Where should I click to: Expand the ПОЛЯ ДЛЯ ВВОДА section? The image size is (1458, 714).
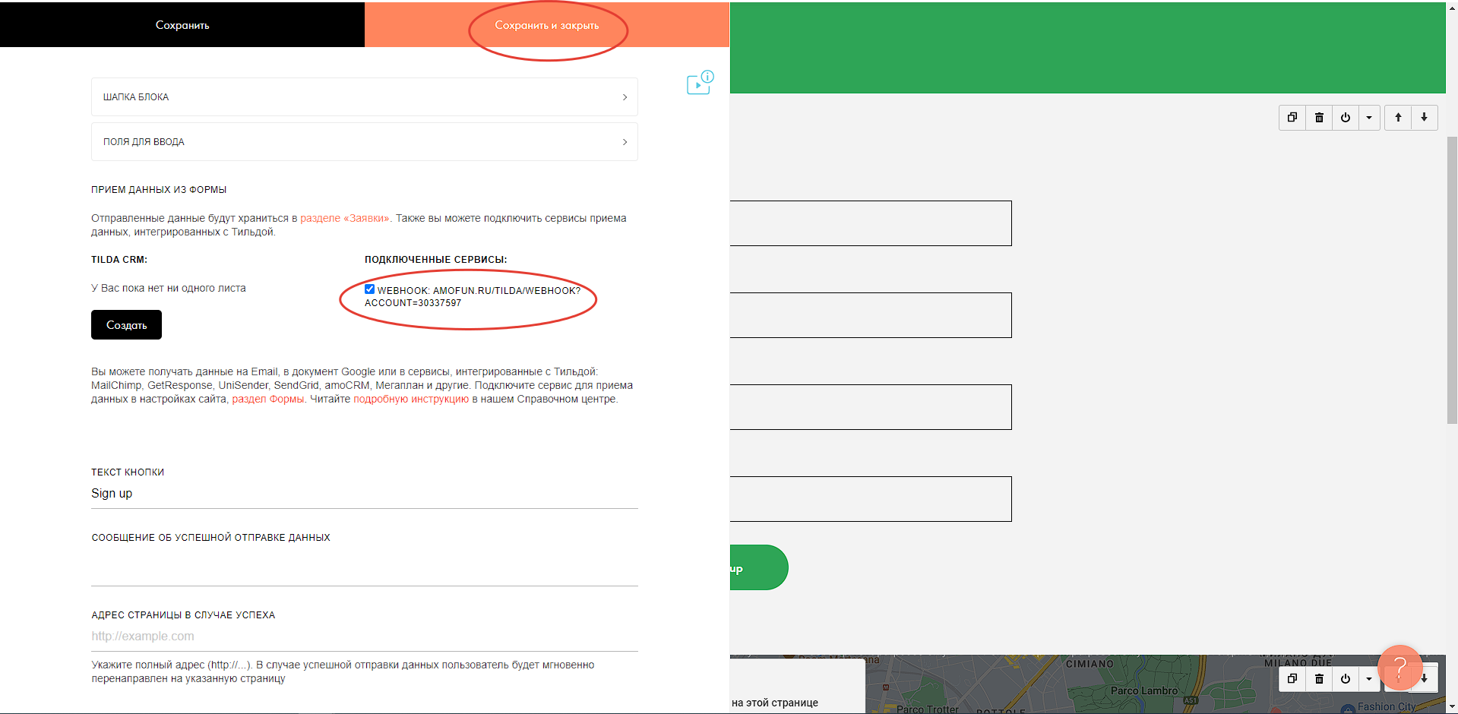tap(364, 142)
